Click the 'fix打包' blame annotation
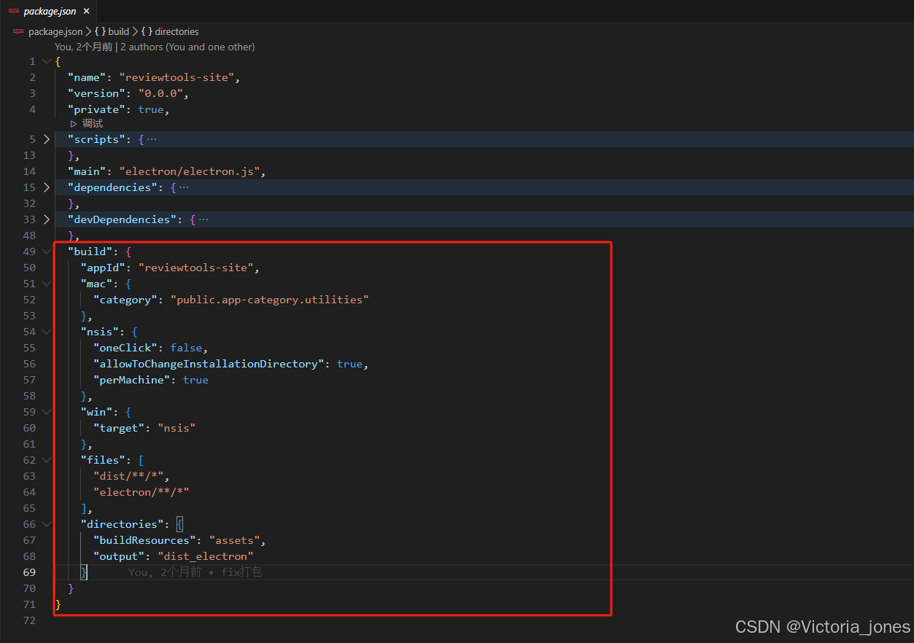Viewport: 914px width, 643px height. click(241, 572)
